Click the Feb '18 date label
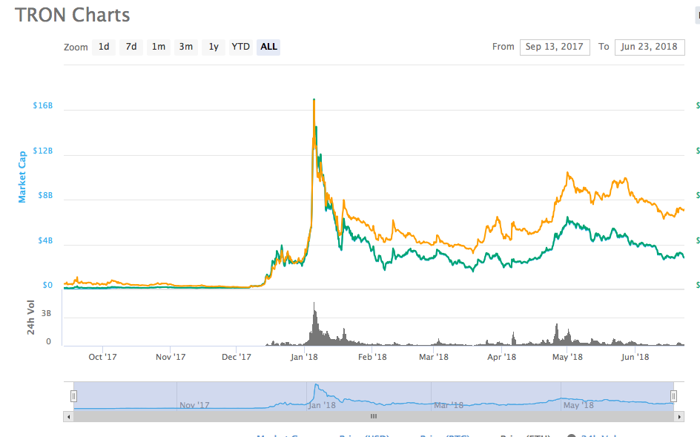 click(x=372, y=357)
